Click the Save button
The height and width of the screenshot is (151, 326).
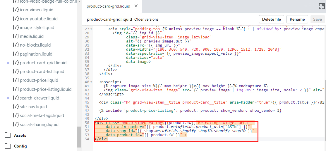318,19
